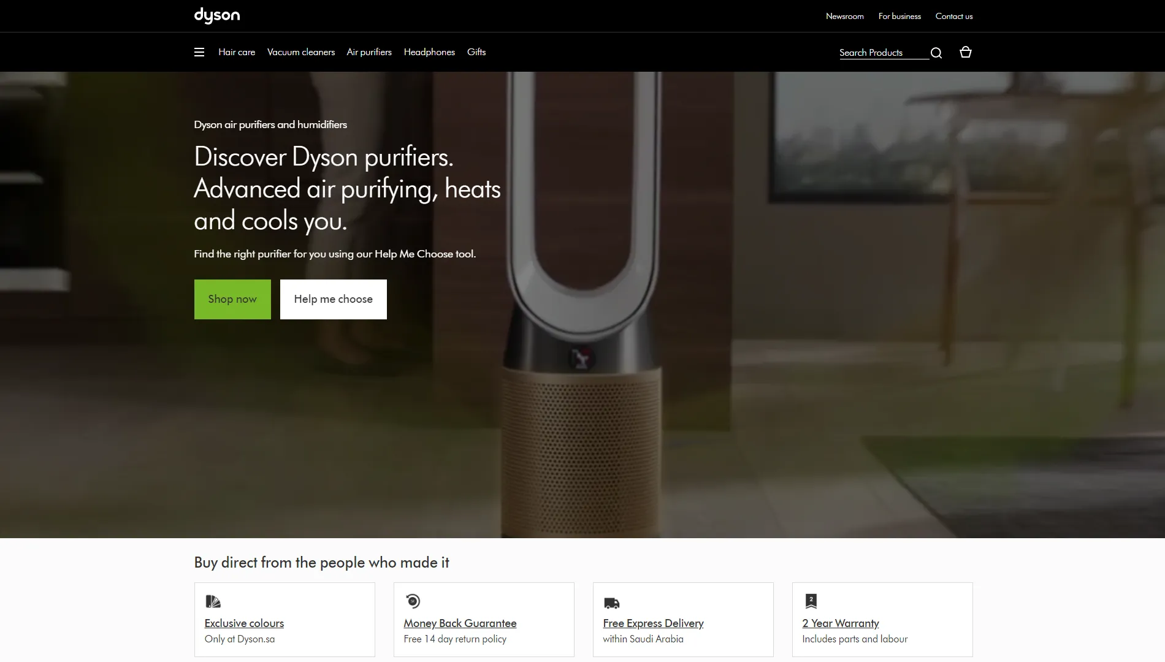This screenshot has height=662, width=1165.
Task: Open Air purifiers menu
Action: (x=369, y=52)
